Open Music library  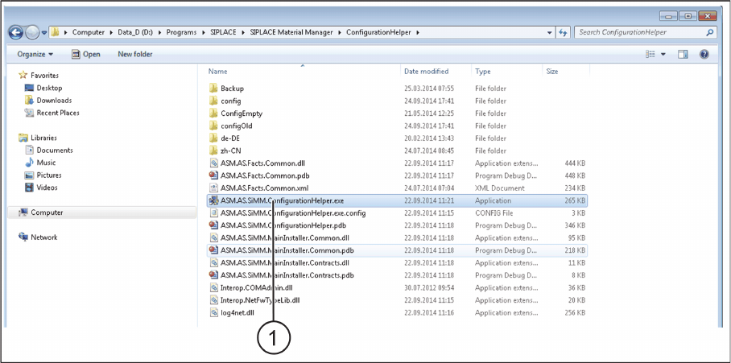[x=40, y=163]
